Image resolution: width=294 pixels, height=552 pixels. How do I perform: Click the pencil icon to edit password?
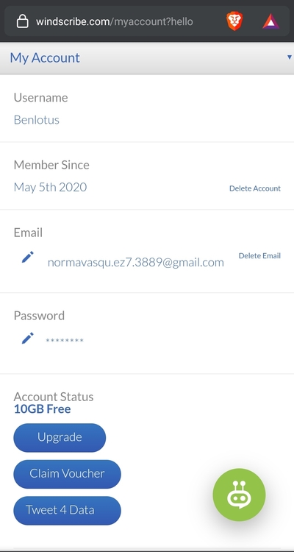tap(28, 338)
